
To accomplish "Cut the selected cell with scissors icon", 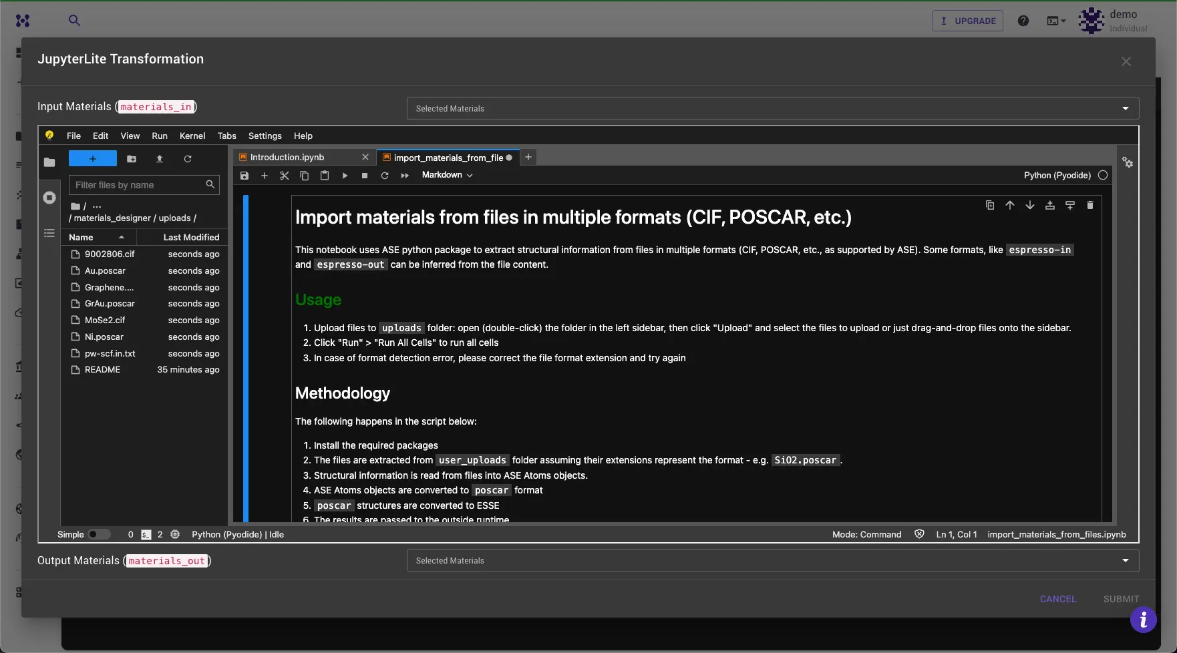I will [x=284, y=175].
